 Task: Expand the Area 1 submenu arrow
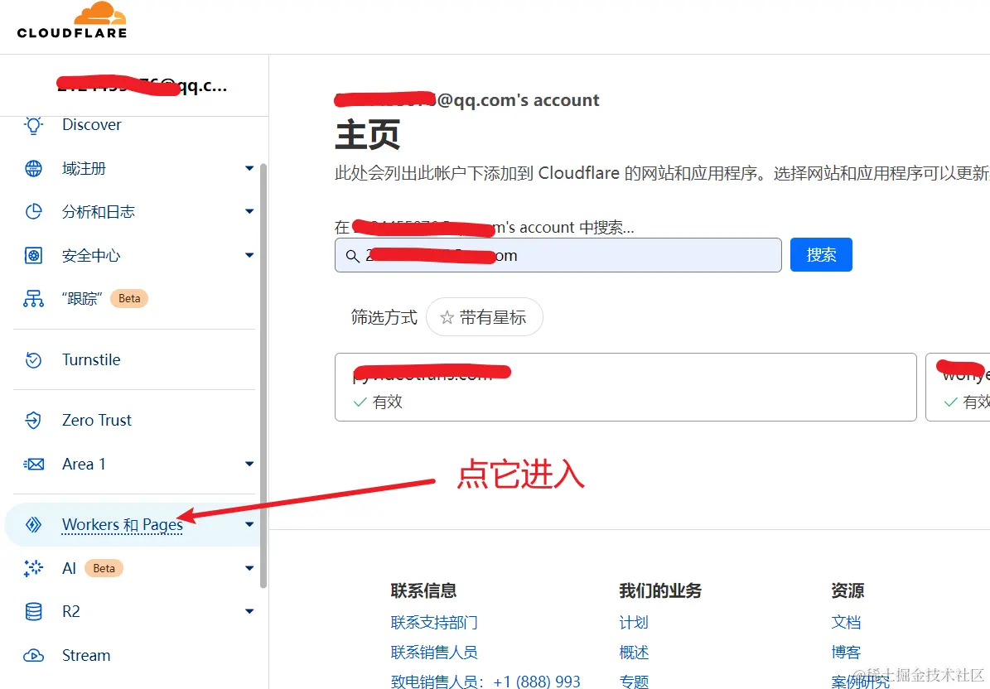(x=249, y=464)
